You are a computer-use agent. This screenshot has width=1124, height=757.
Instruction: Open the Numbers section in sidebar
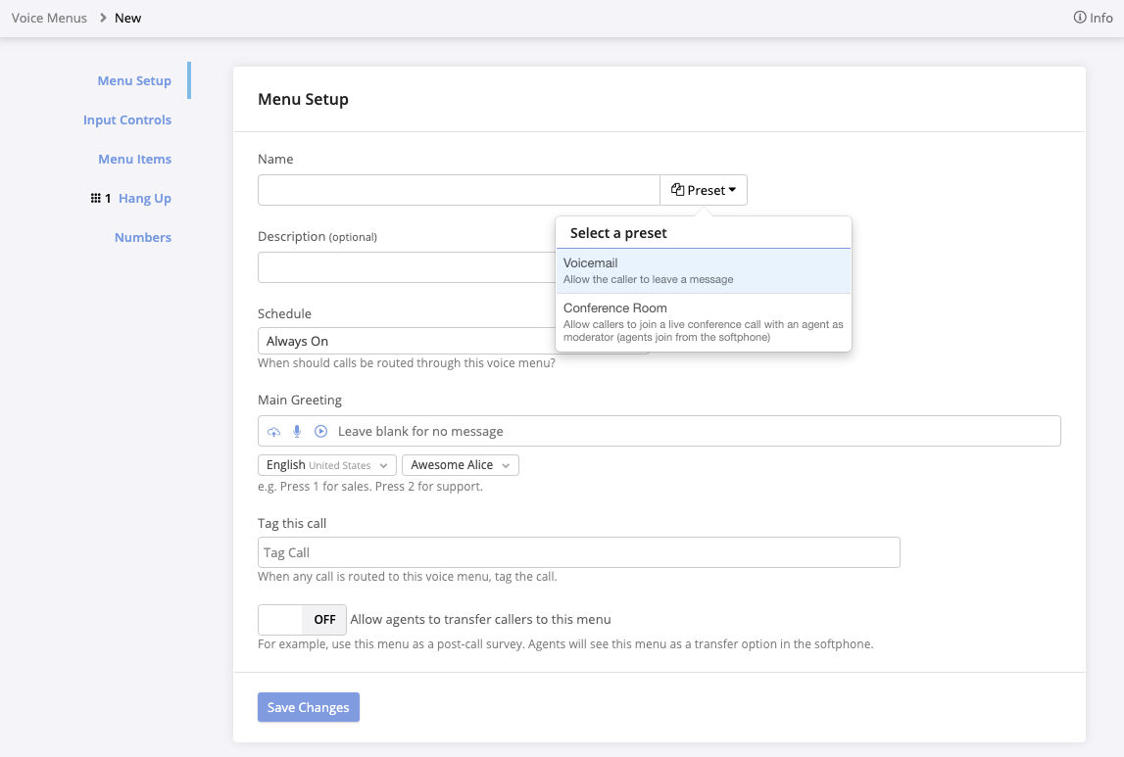click(x=143, y=238)
